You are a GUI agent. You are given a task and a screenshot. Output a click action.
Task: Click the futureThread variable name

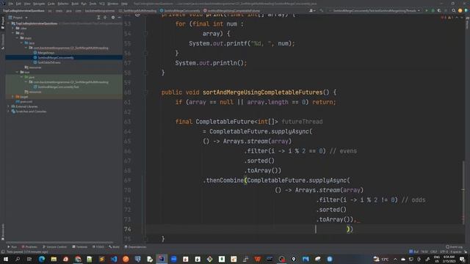click(302, 122)
